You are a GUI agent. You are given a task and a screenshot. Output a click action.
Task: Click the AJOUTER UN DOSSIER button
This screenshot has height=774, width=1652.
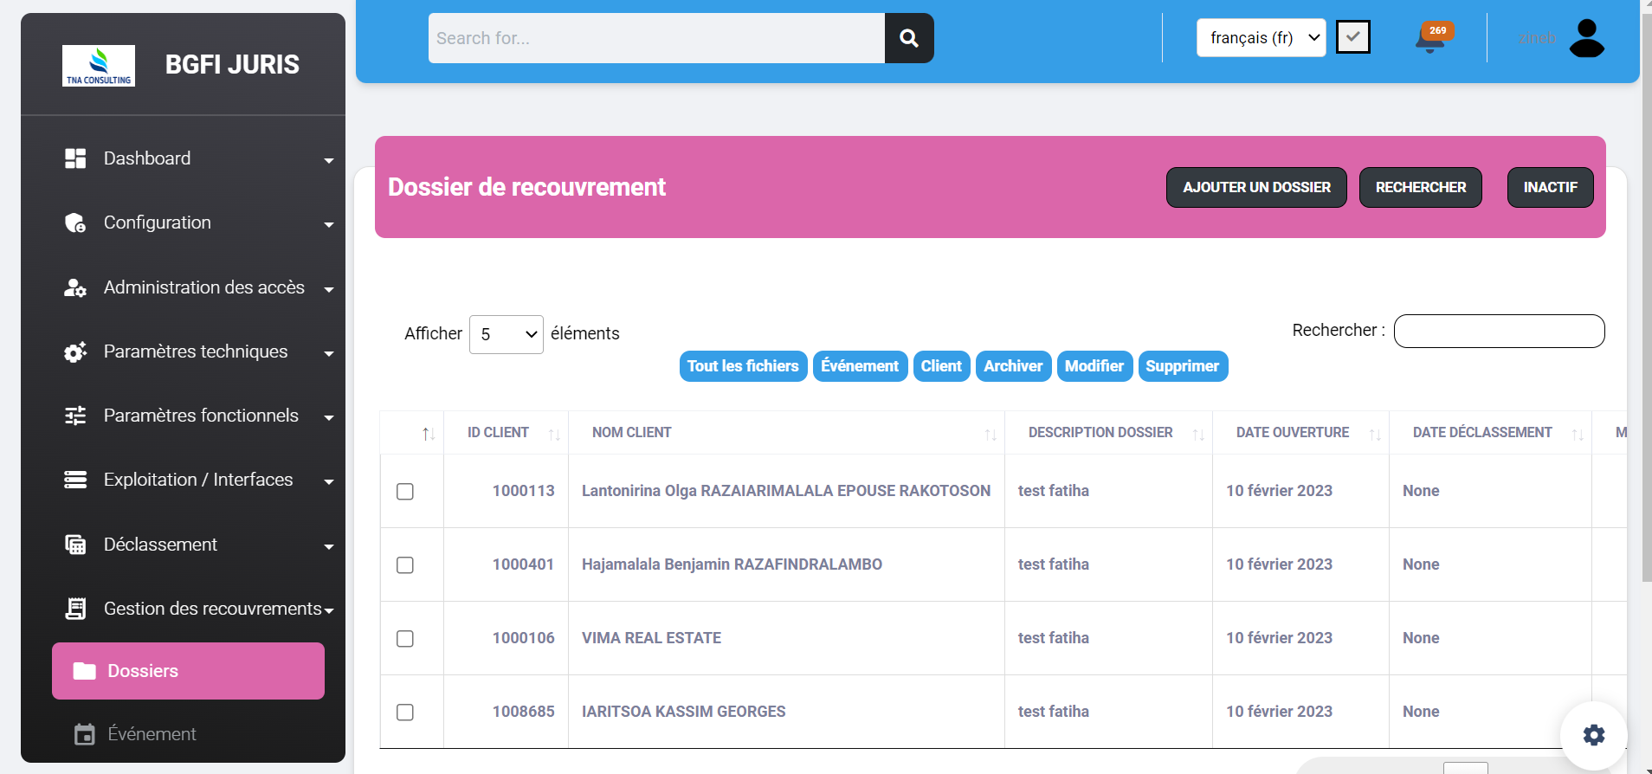pyautogui.click(x=1255, y=187)
